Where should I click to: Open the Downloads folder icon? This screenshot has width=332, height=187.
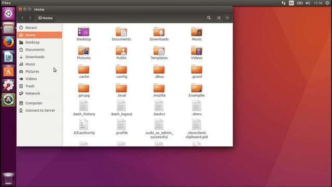click(x=159, y=32)
